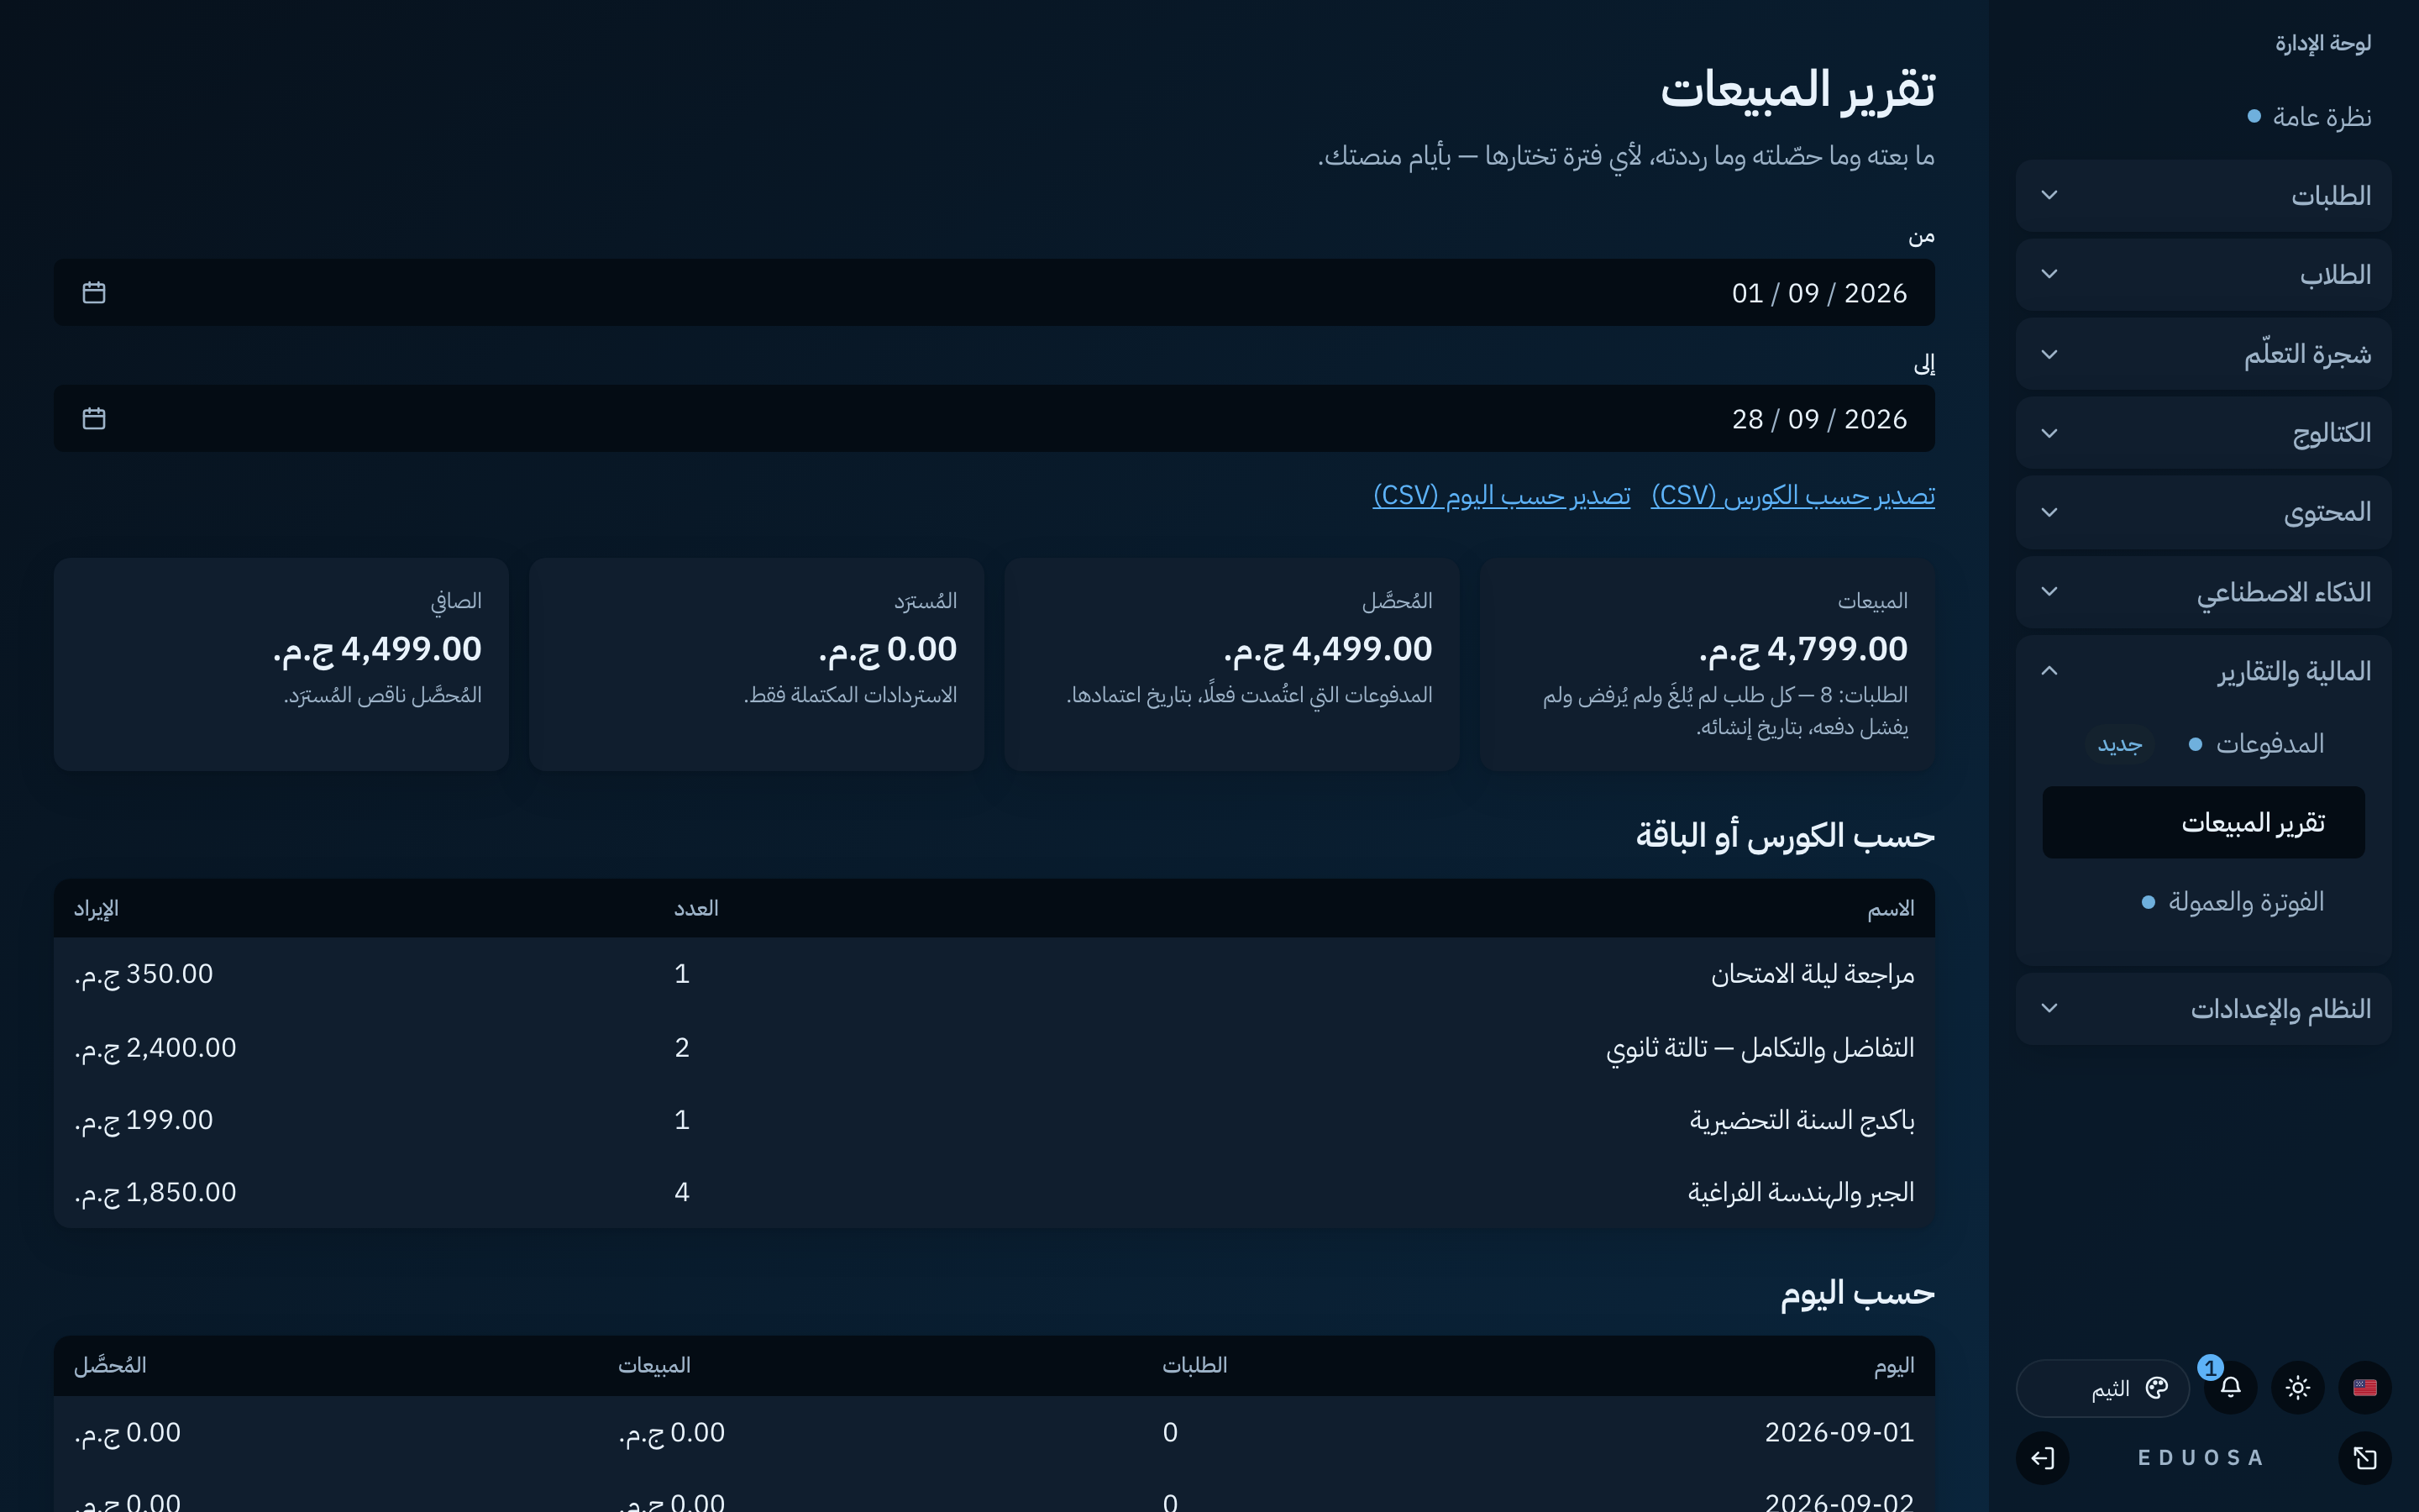
Task: Click the لوحة الإدارة heading
Action: [2323, 43]
